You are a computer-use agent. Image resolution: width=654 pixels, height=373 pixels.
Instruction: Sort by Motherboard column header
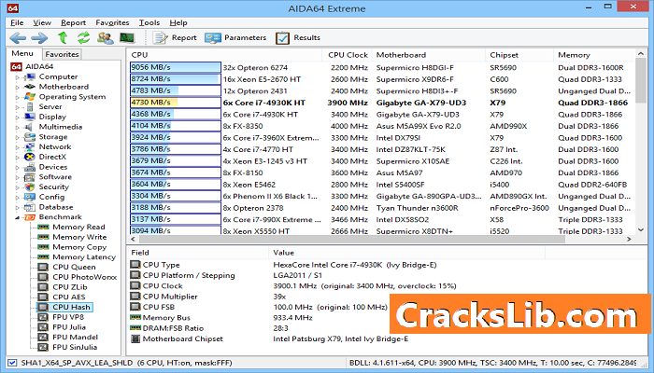click(x=428, y=55)
